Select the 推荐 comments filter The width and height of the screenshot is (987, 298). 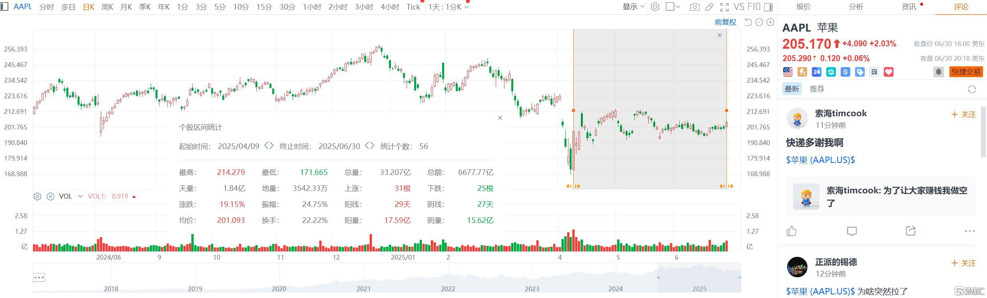pyautogui.click(x=817, y=89)
